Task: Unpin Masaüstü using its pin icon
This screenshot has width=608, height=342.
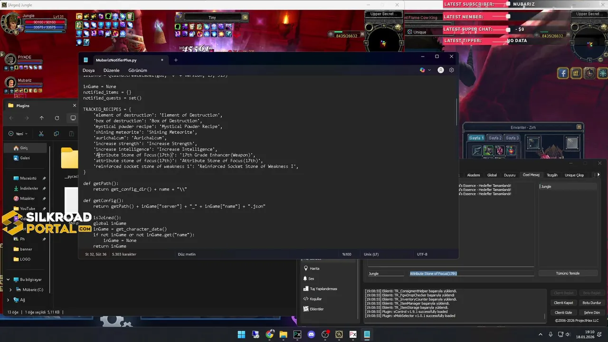Action: (44, 178)
